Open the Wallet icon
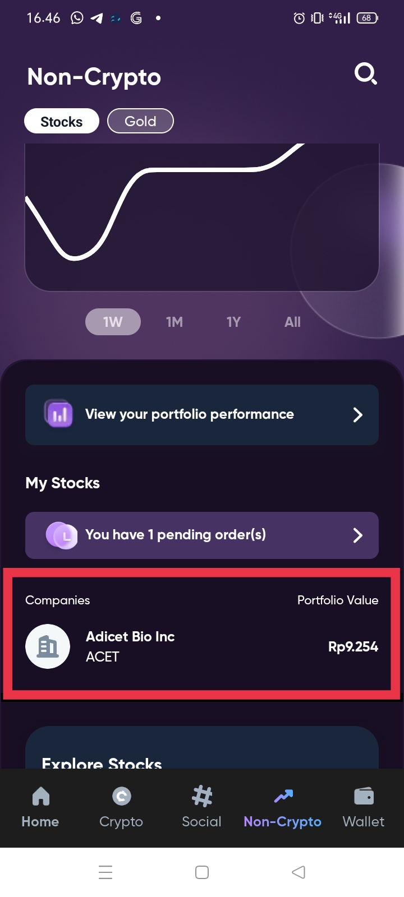This screenshot has height=897, width=404. tap(364, 796)
